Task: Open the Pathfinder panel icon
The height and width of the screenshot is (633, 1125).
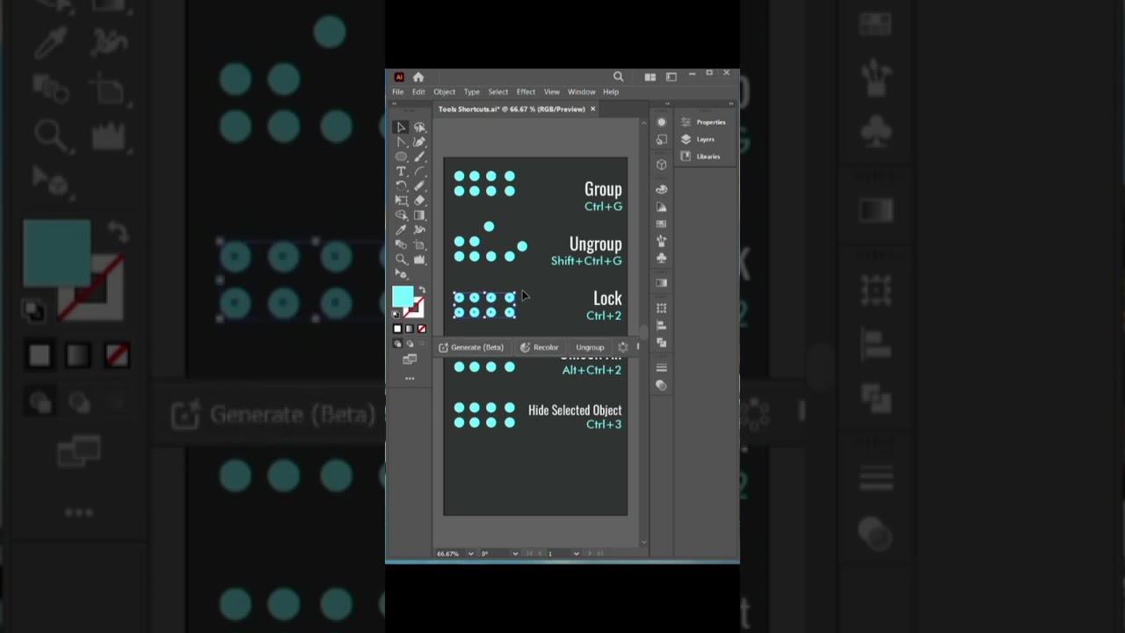Action: 661,342
